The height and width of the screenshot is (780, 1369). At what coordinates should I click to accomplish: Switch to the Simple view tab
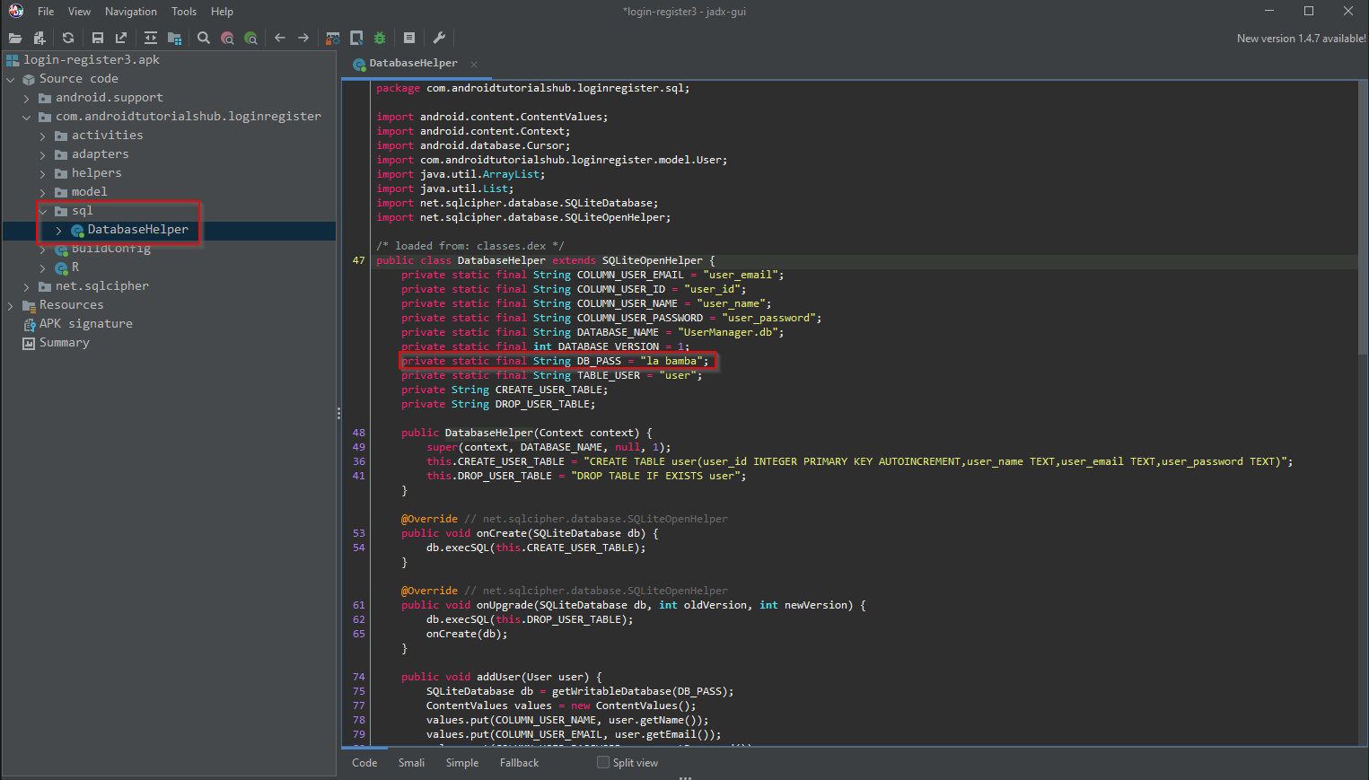tap(462, 763)
